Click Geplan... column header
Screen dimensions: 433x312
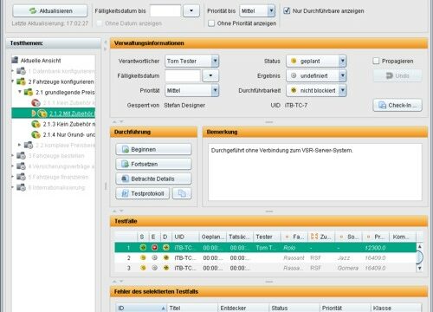tap(213, 237)
